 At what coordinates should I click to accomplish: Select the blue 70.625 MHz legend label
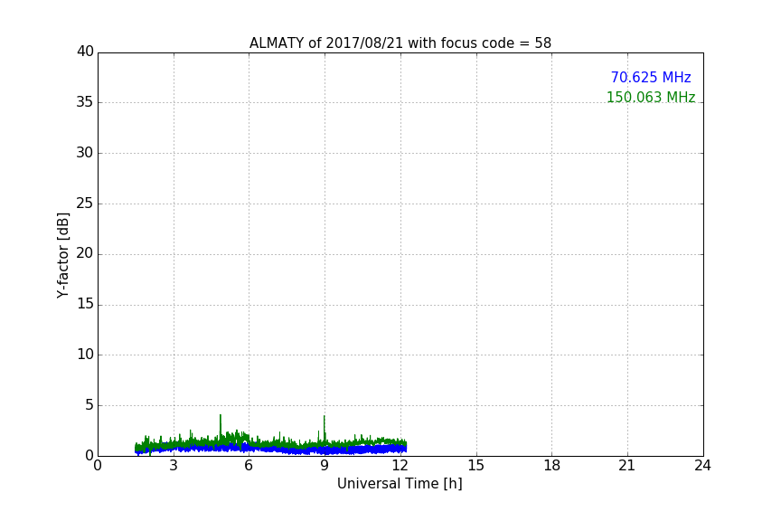tap(651, 78)
